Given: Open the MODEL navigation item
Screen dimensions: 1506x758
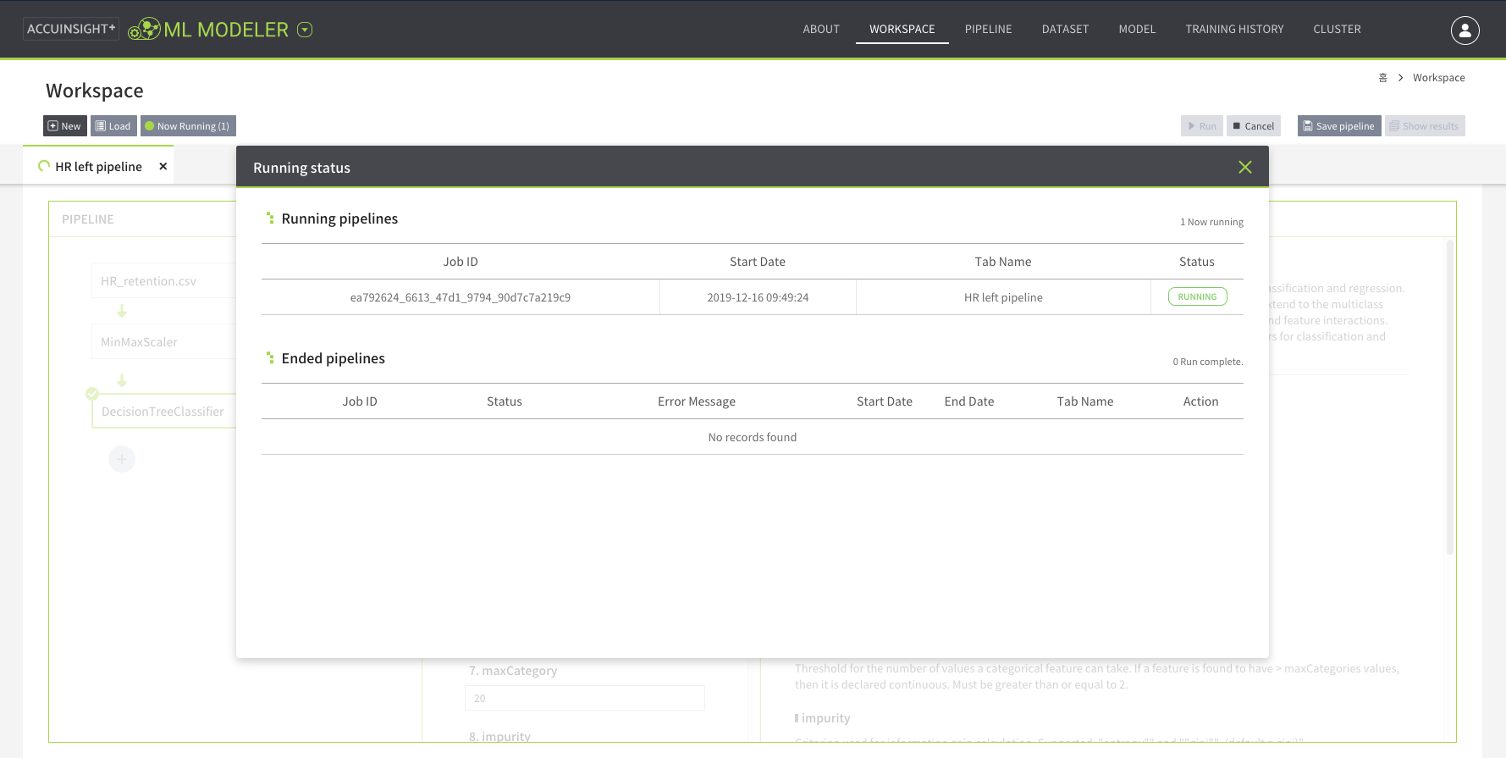Looking at the screenshot, I should pos(1137,29).
